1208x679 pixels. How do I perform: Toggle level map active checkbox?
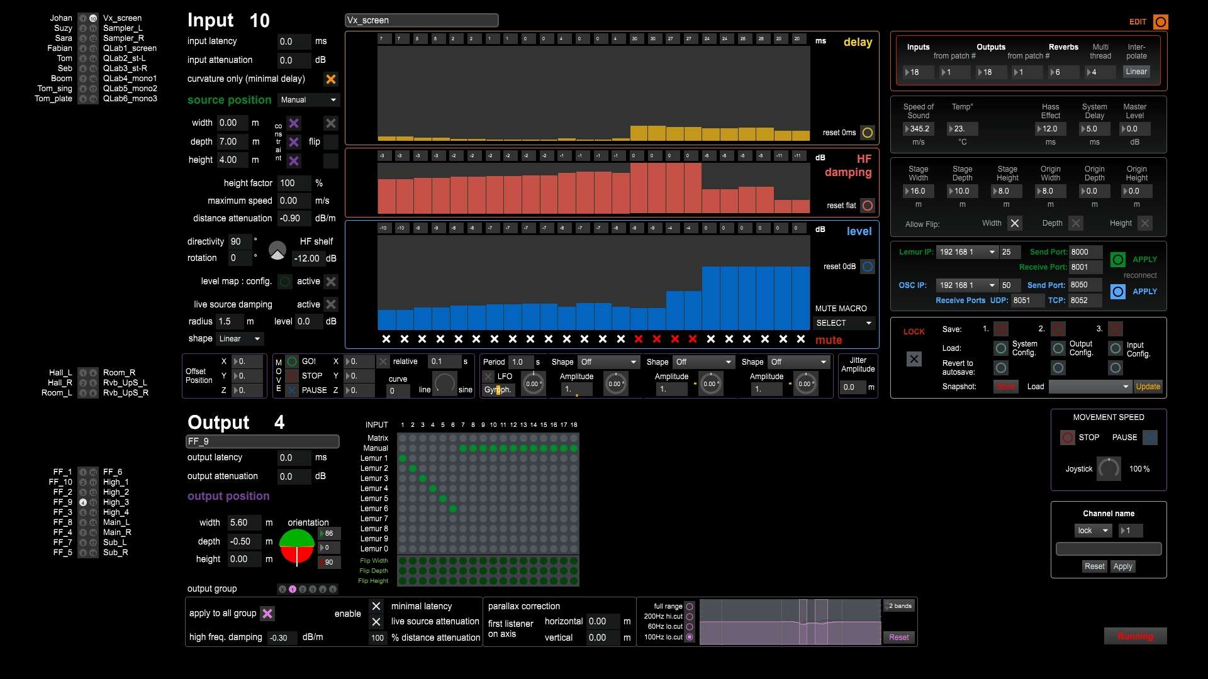[x=331, y=282]
